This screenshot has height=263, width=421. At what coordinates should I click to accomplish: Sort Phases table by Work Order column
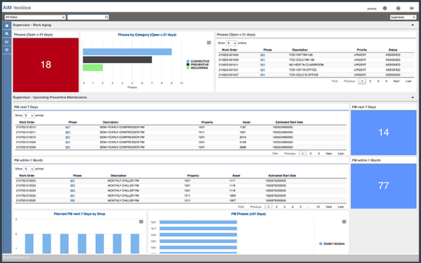(x=229, y=50)
